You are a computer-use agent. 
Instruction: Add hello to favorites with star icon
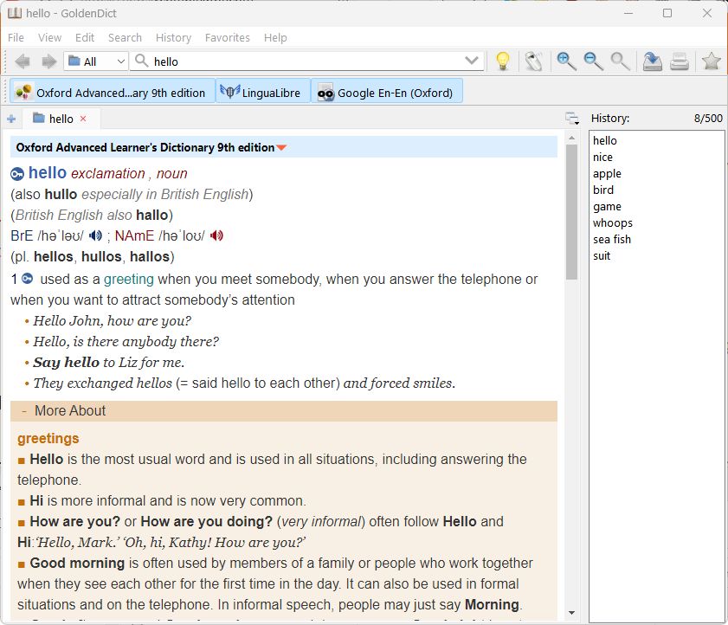pos(711,61)
